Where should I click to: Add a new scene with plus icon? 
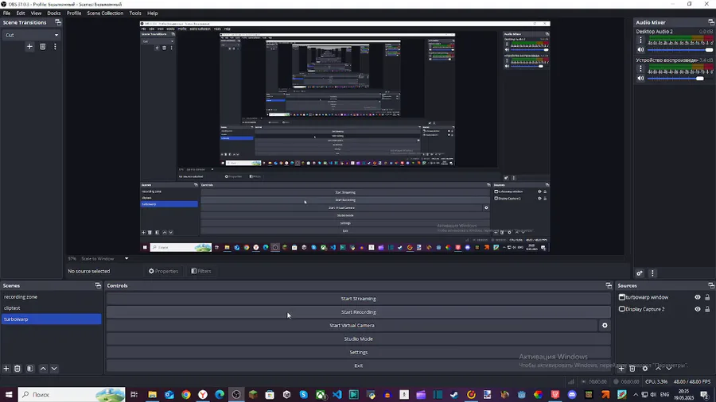pyautogui.click(x=6, y=369)
